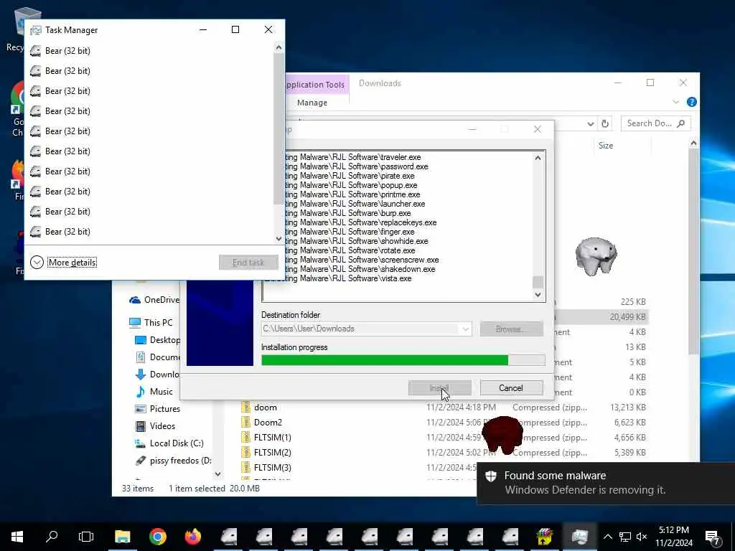
Task: Show hidden system tray icons
Action: (x=607, y=537)
